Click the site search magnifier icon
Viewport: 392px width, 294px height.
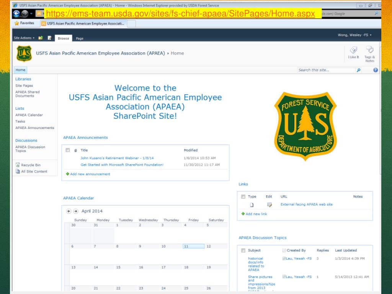click(x=358, y=70)
